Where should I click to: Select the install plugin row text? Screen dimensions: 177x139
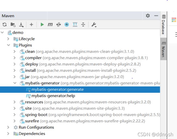pos(81,70)
